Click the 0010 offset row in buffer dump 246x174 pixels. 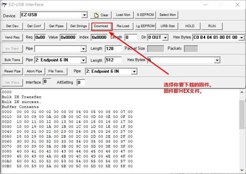(x=67, y=117)
